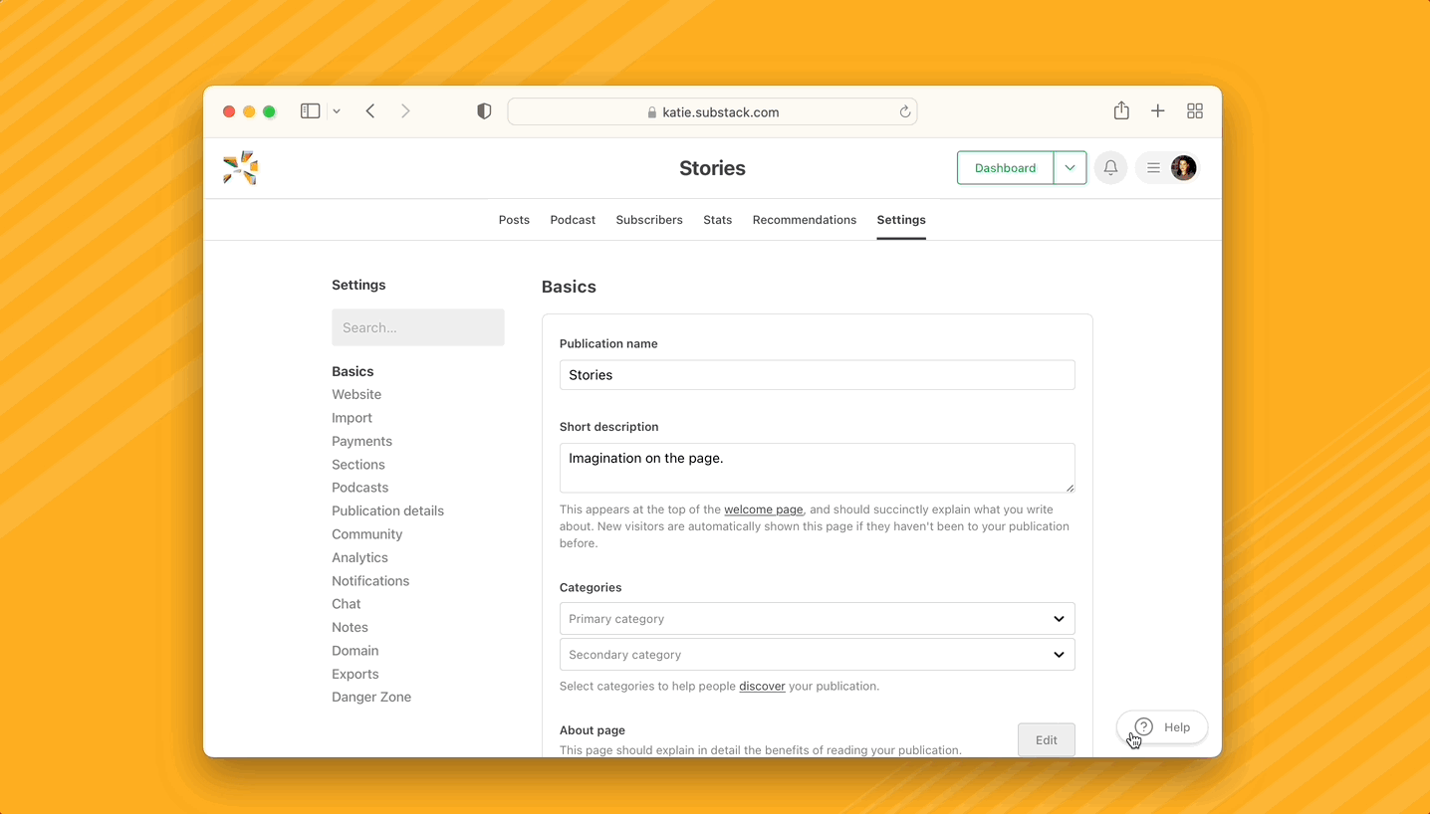Expand the Dashboard dropdown chevron
The image size is (1430, 814).
point(1071,167)
